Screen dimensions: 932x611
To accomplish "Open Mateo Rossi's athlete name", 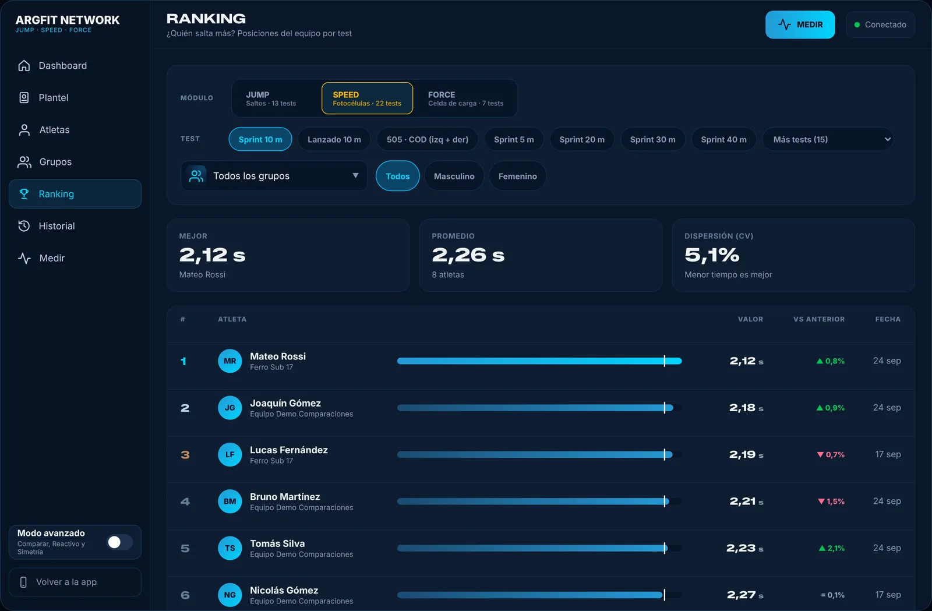I will point(278,356).
